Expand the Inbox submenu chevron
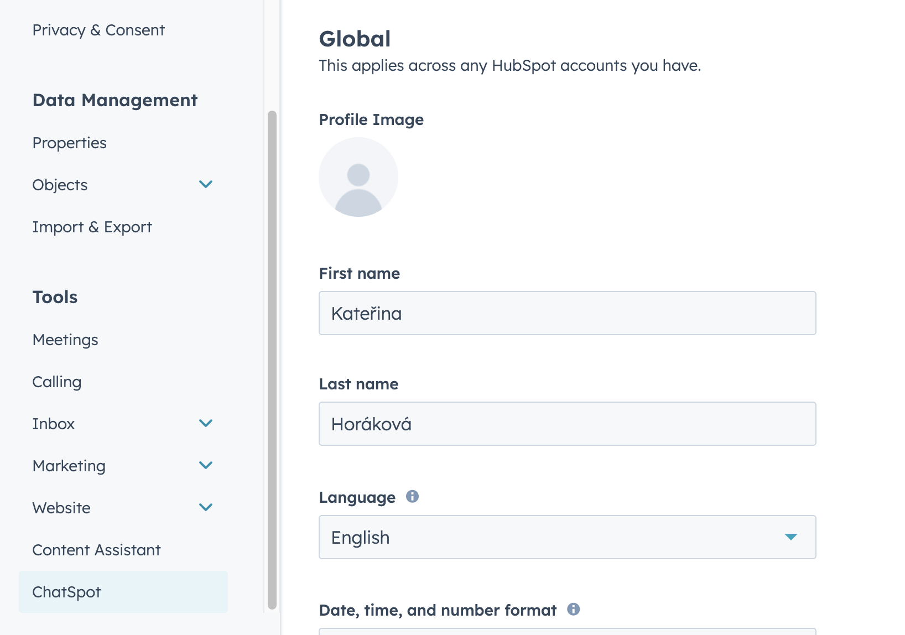 (206, 423)
